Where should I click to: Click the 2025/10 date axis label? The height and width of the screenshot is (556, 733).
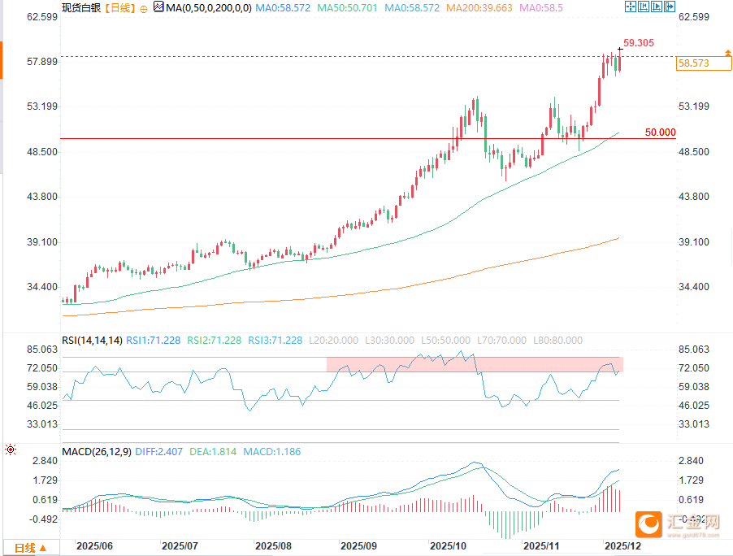(x=448, y=546)
